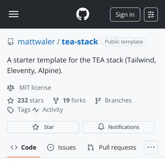Expand additional navigation options ellipsis

151,147
